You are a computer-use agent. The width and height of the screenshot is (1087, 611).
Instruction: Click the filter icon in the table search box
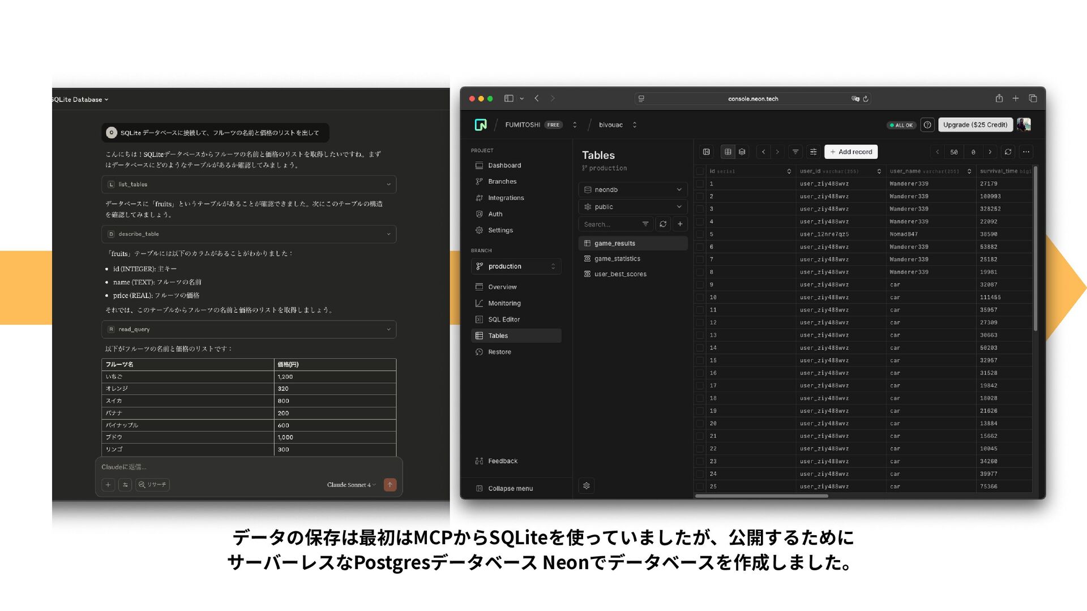coord(645,224)
